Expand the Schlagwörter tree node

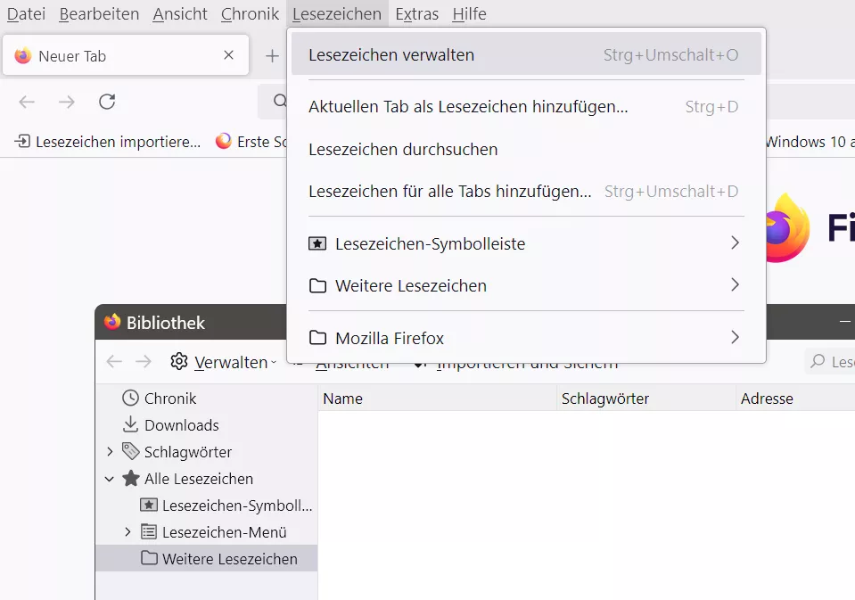point(110,452)
